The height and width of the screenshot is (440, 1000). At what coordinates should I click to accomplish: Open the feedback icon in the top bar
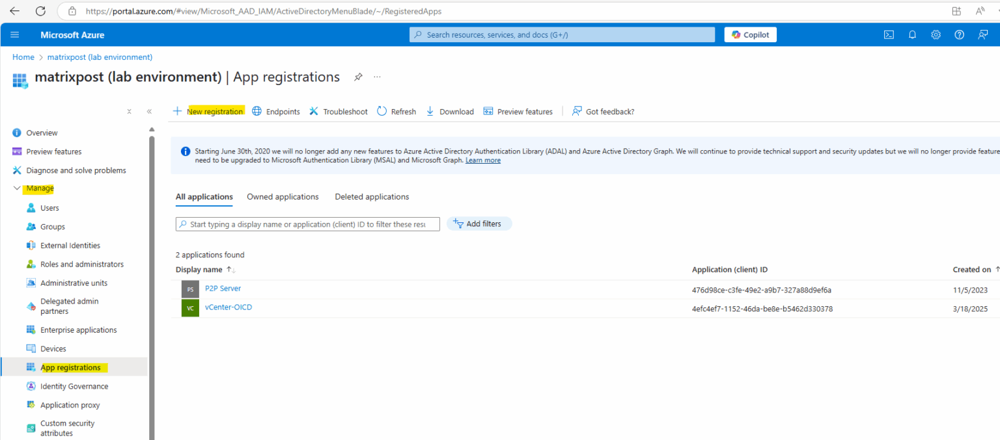pyautogui.click(x=982, y=34)
